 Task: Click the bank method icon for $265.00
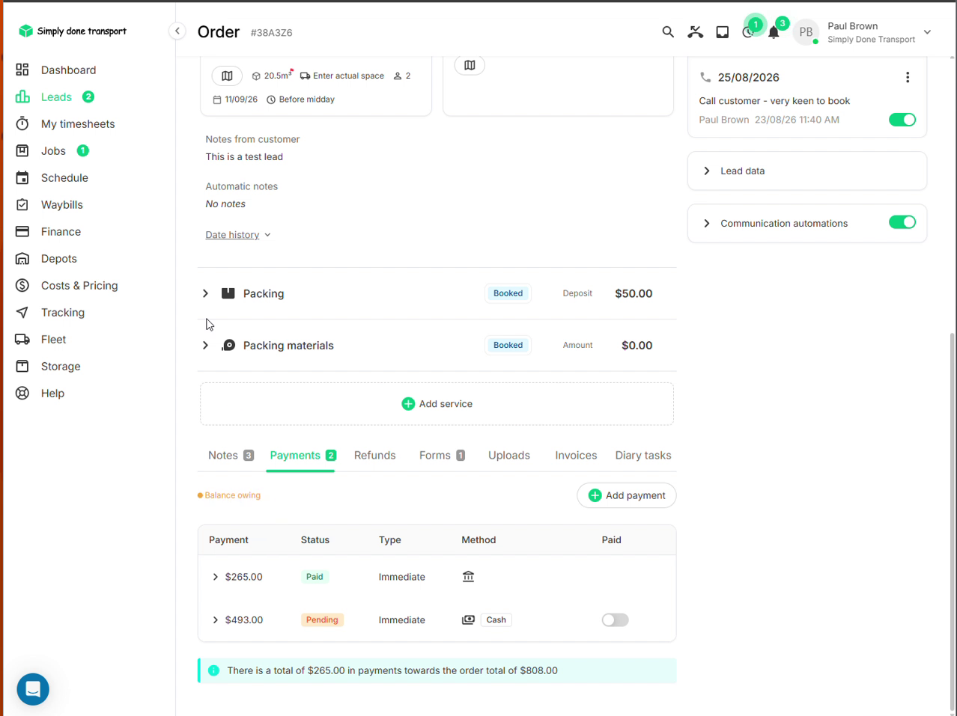tap(468, 577)
